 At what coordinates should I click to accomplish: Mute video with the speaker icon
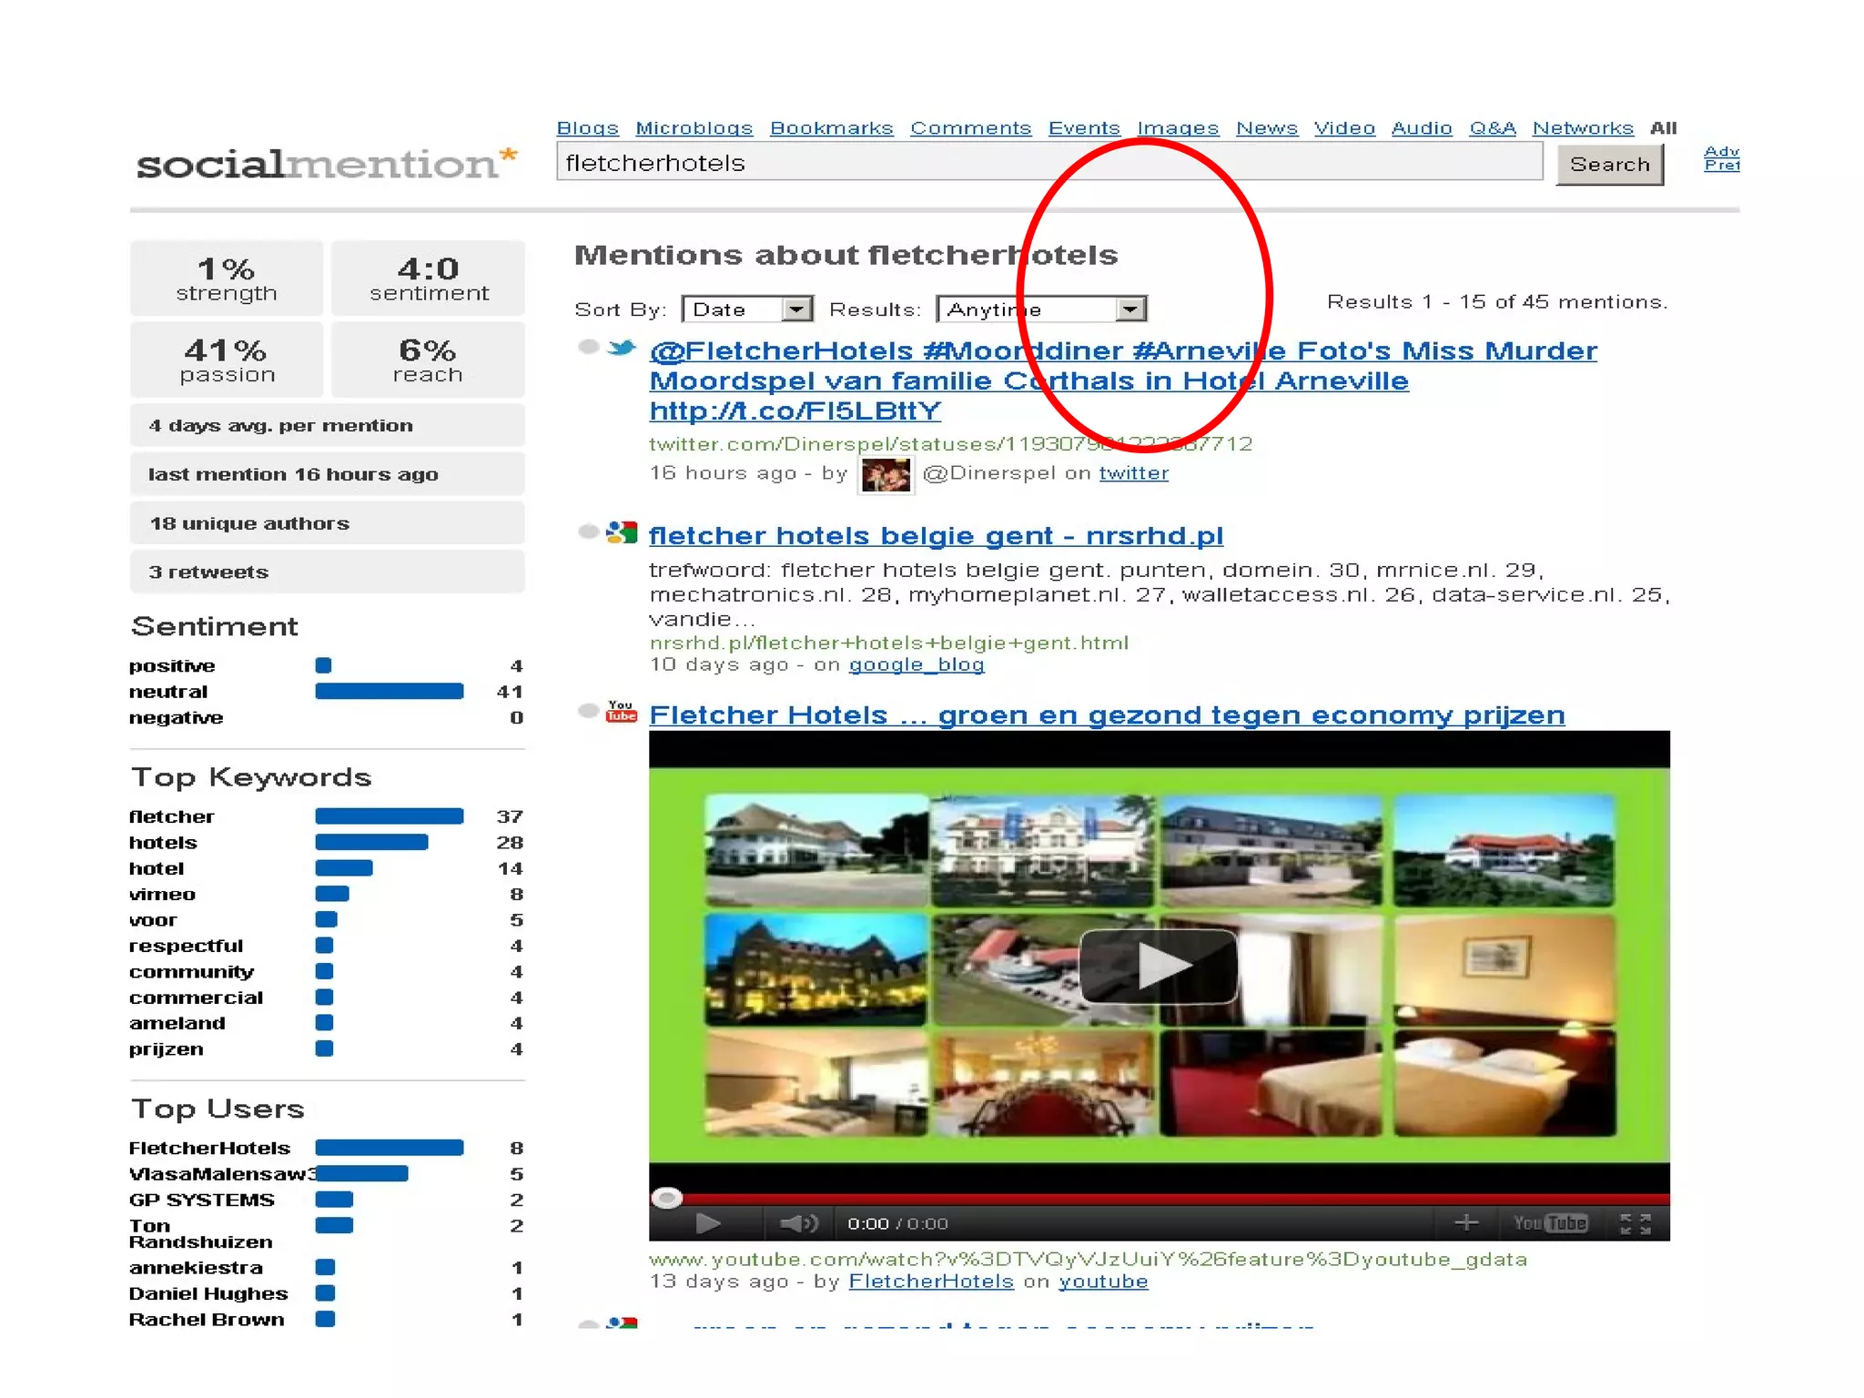[x=798, y=1223]
